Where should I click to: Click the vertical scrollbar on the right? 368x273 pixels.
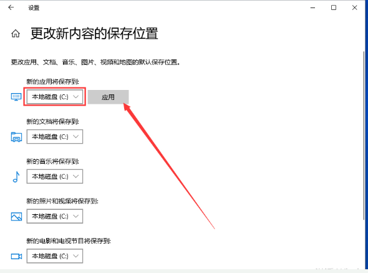364,135
